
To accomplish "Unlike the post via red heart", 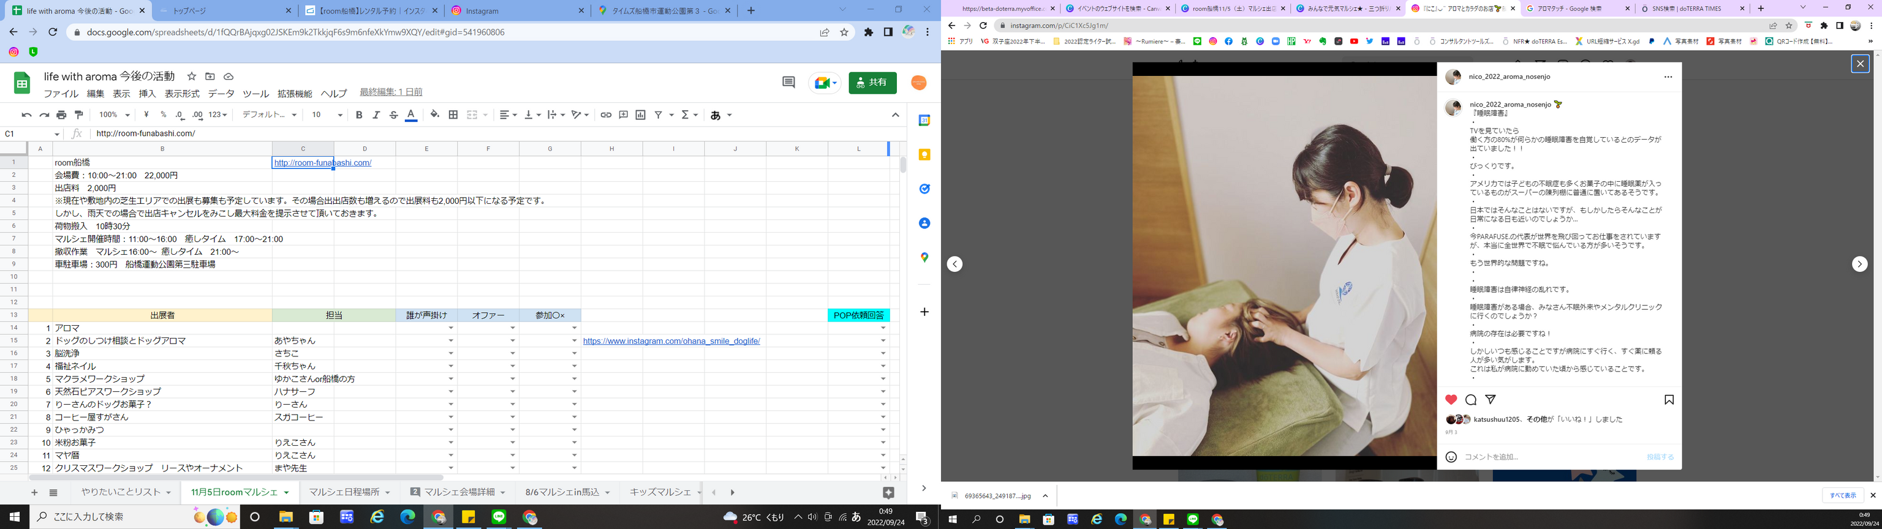I will 1451,400.
